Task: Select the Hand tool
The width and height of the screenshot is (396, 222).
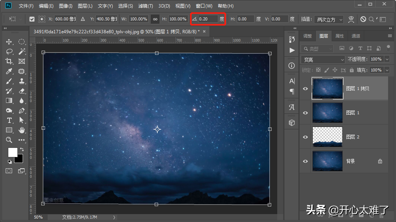Action: pyautogui.click(x=22, y=130)
